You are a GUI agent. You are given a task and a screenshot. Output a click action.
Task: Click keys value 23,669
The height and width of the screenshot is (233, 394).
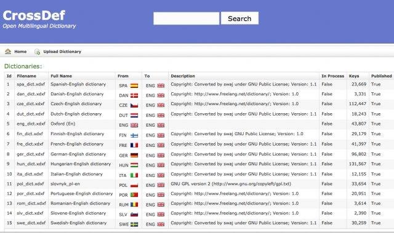(358, 84)
